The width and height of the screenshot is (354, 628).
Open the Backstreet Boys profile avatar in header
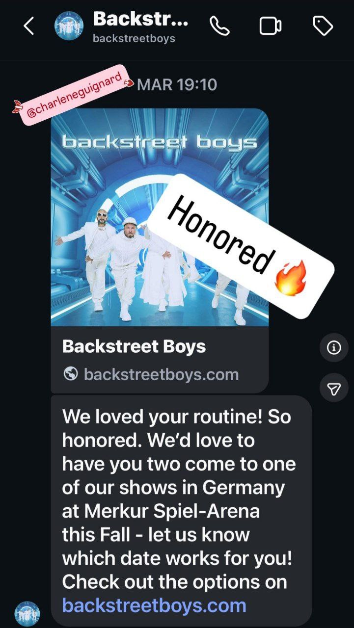[x=69, y=26]
